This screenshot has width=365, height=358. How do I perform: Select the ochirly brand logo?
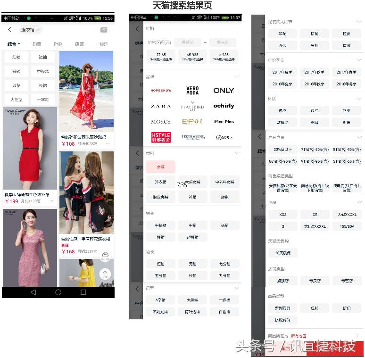(x=224, y=106)
